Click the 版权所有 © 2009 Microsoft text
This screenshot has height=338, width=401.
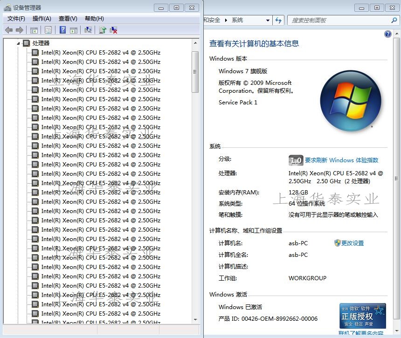[255, 83]
